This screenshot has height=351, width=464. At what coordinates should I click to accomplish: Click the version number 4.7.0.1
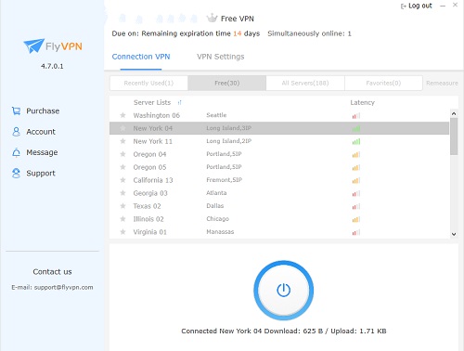[x=52, y=66]
